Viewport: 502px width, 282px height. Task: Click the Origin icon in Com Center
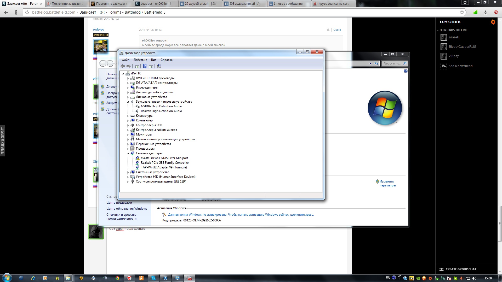coord(493,22)
